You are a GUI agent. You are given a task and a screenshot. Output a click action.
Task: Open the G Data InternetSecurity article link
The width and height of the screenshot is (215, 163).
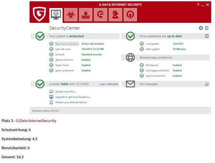pyautogui.click(x=36, y=121)
